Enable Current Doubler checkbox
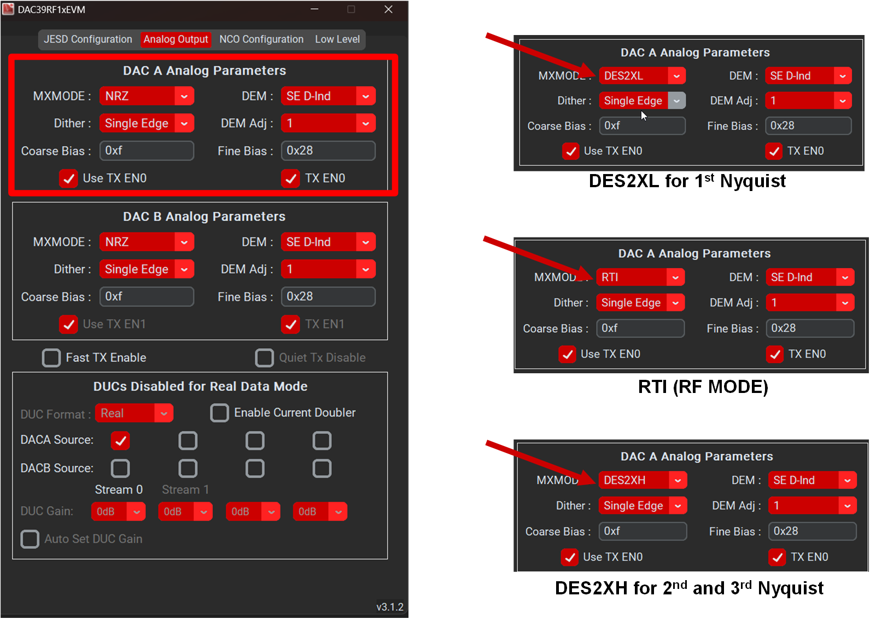Viewport: 870px width, 619px height. point(219,413)
